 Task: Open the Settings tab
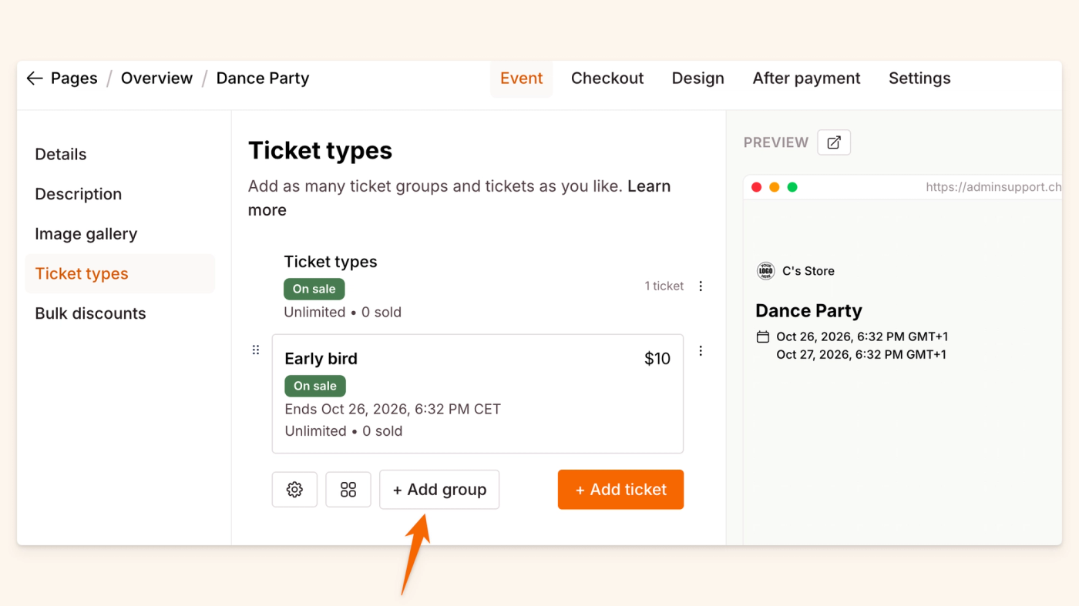tap(919, 79)
